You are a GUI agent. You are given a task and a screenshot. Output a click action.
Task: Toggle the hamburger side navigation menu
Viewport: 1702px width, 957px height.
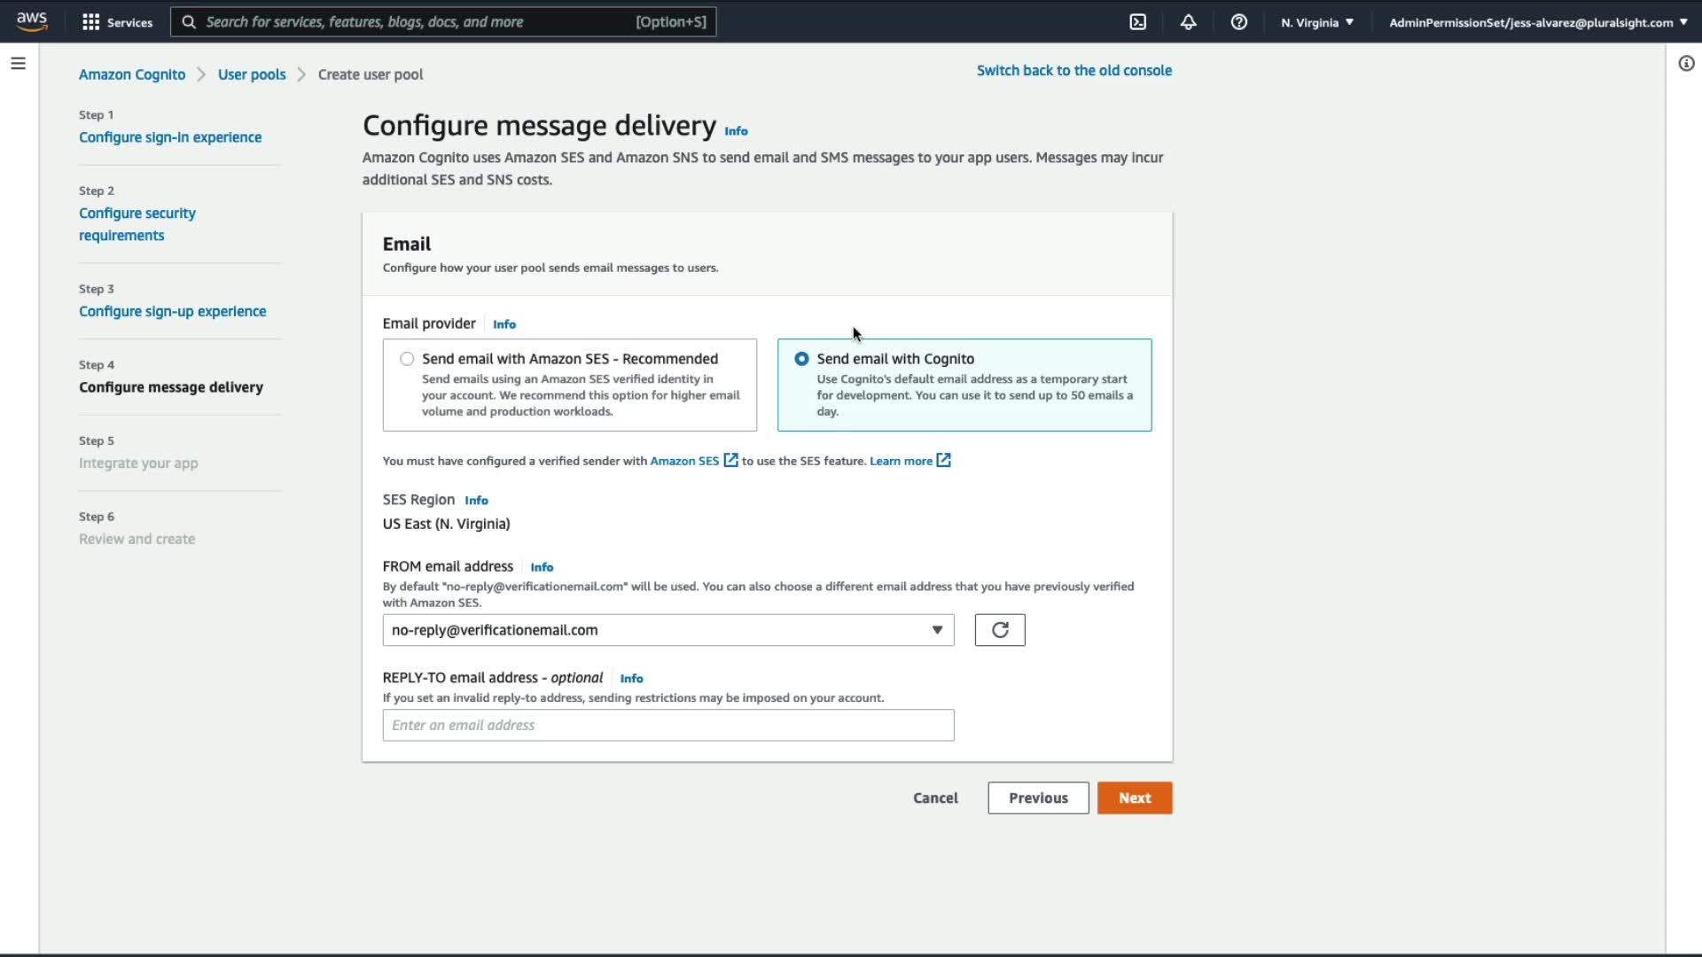(18, 63)
